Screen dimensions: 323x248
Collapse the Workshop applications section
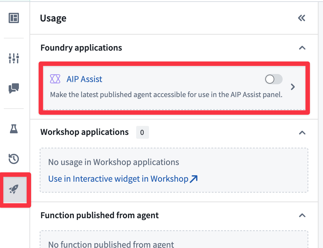[x=302, y=132]
